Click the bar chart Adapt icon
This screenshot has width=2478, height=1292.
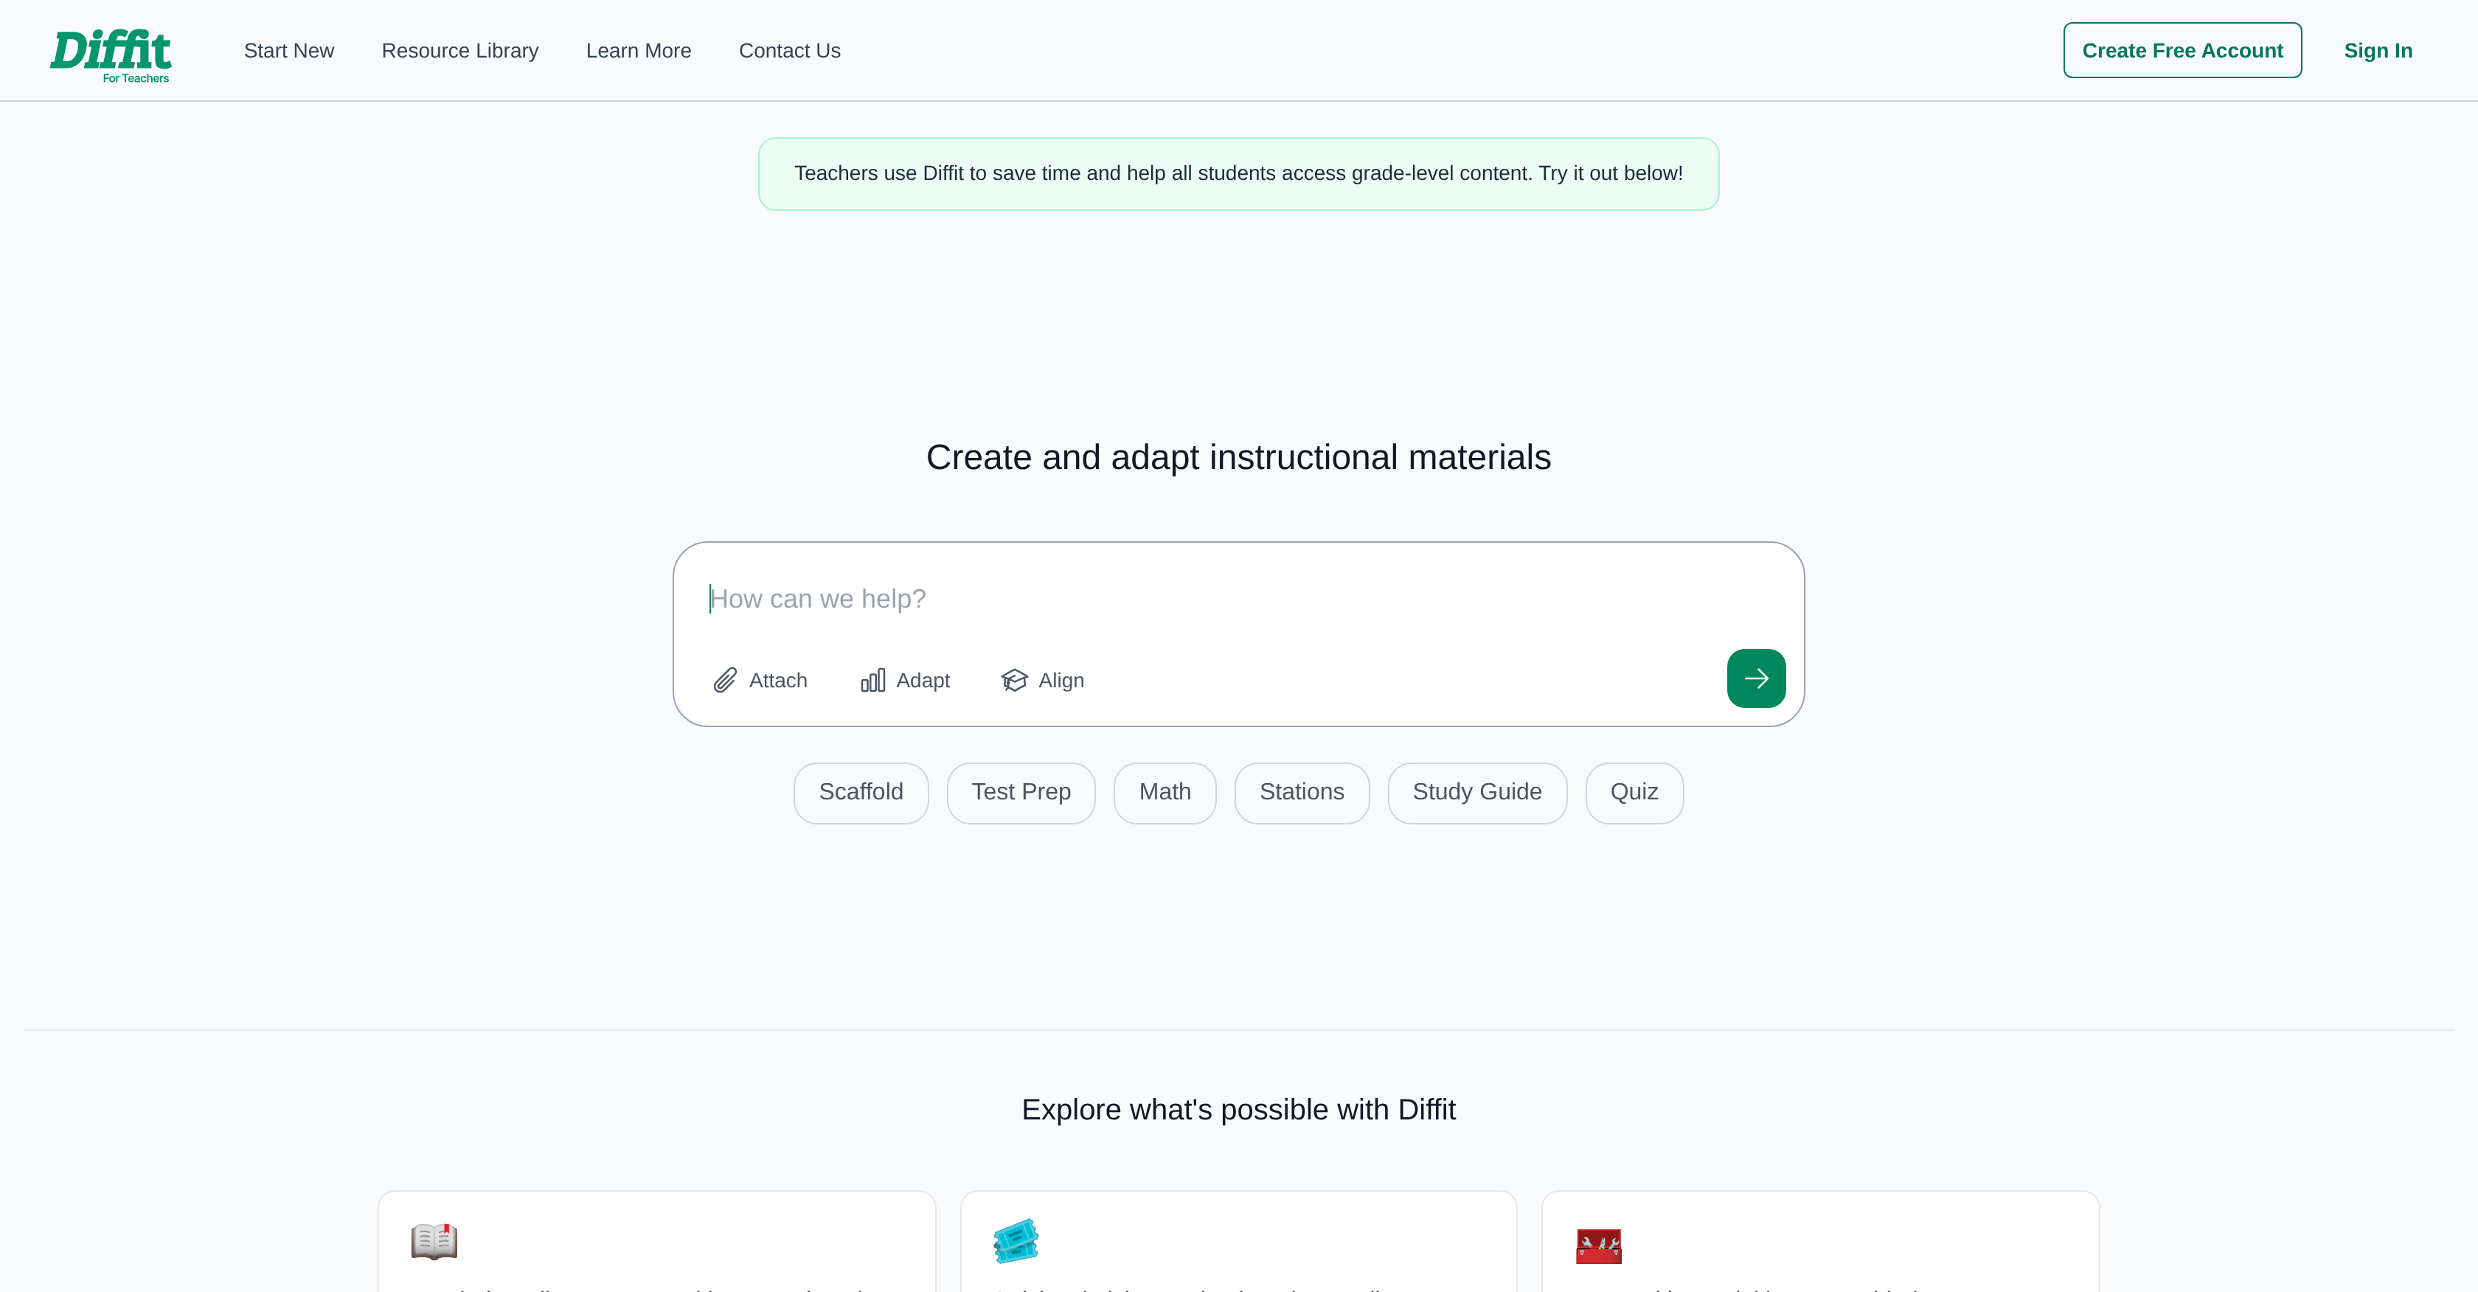click(x=872, y=680)
